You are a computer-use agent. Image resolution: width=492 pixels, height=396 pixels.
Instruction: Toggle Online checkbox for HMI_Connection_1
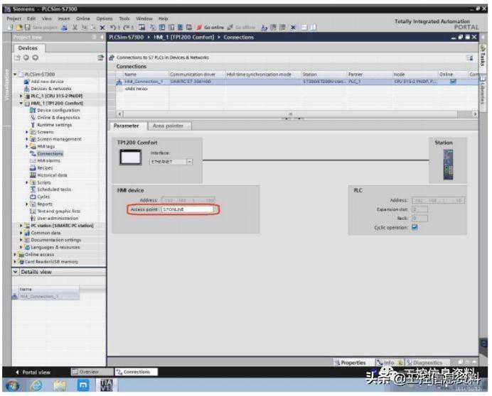(x=453, y=82)
